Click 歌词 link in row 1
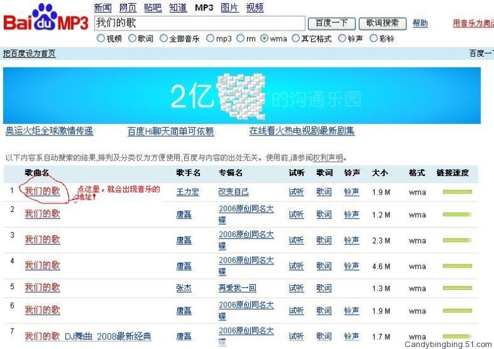 click(324, 192)
